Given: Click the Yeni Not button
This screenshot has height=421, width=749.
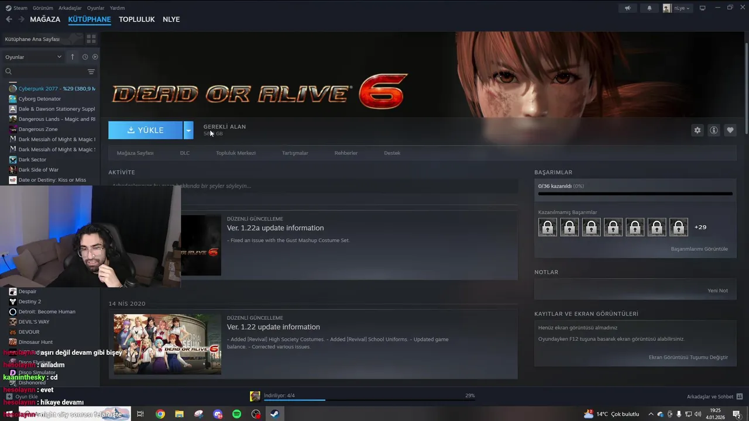Looking at the screenshot, I should click(x=717, y=291).
